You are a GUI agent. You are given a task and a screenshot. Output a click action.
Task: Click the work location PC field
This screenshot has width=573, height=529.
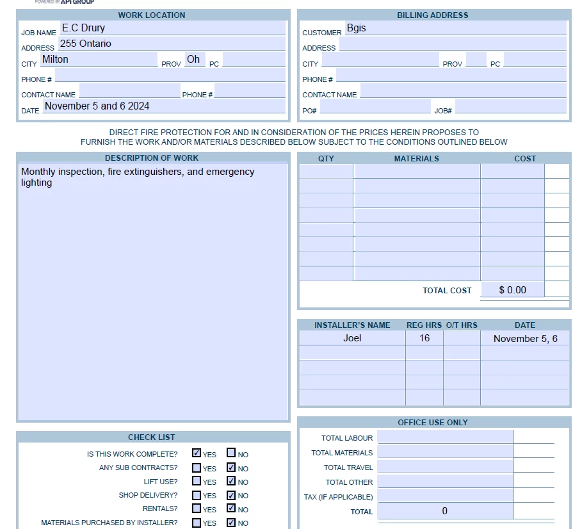[254, 59]
